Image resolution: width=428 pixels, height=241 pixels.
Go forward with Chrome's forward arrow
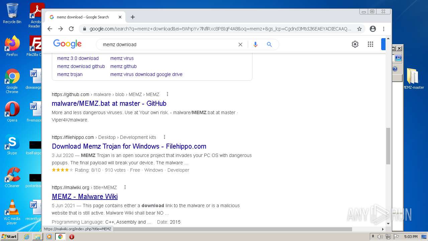(61, 29)
